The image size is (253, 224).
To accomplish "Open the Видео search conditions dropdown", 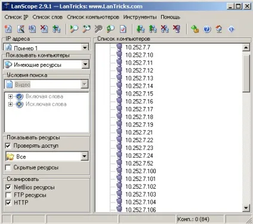I will tap(85, 84).
